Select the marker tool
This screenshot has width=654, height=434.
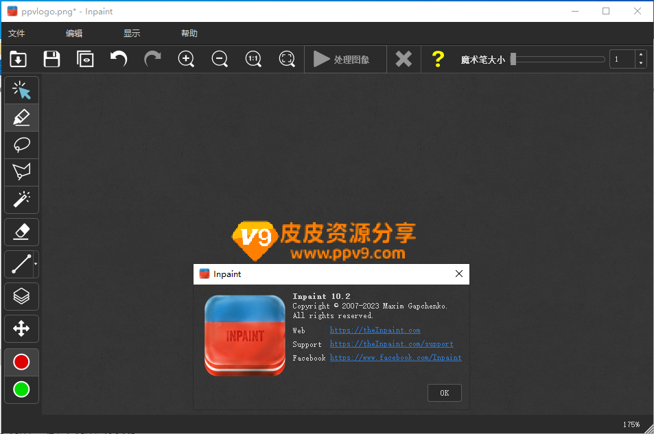coord(22,117)
